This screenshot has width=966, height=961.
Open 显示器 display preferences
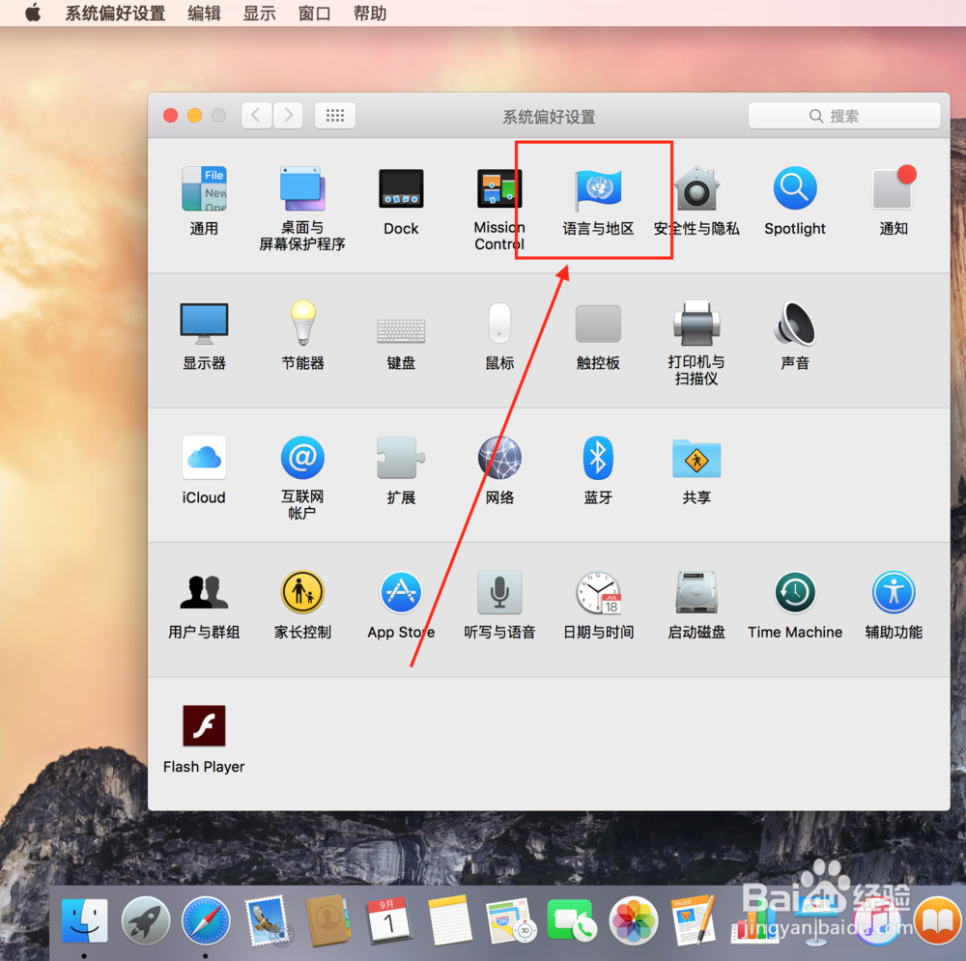[x=204, y=336]
